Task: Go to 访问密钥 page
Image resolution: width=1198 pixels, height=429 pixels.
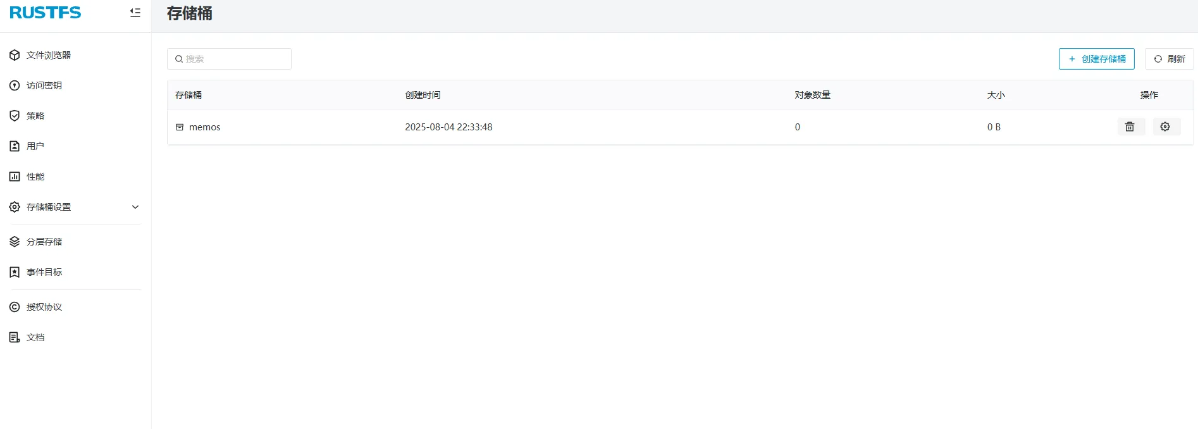Action: click(x=44, y=85)
